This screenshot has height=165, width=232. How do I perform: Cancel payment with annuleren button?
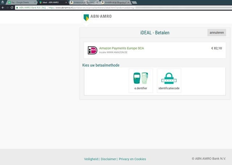pyautogui.click(x=217, y=33)
